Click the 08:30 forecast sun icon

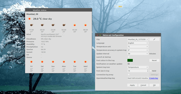[x=85, y=25]
